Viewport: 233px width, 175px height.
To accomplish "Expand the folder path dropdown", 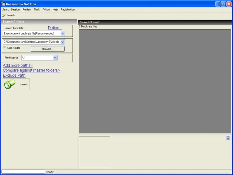I will tap(63, 42).
